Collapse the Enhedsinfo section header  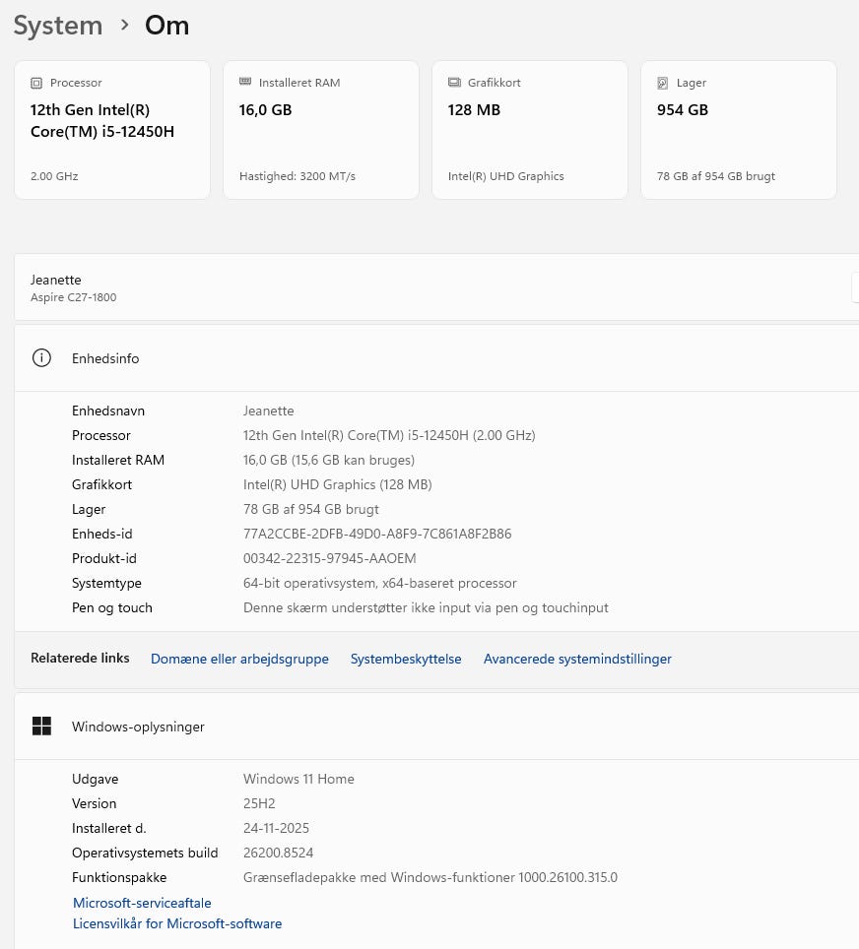click(436, 358)
